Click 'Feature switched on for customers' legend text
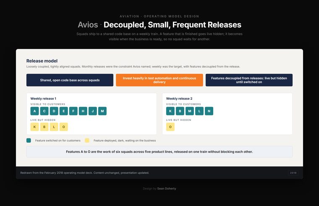 [58, 141]
